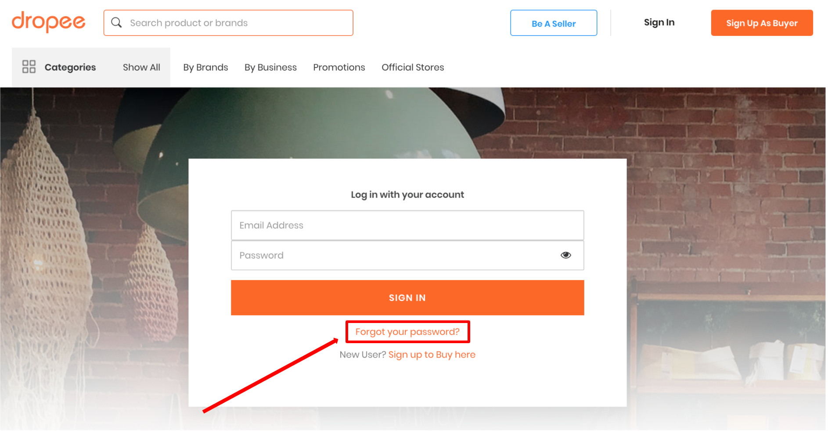Click the Categories grid icon
828x433 pixels.
pos(29,67)
